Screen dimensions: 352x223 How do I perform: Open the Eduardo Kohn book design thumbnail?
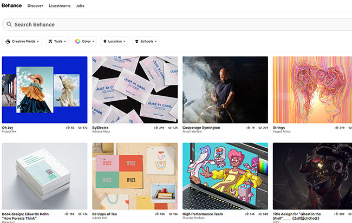pyautogui.click(x=44, y=176)
